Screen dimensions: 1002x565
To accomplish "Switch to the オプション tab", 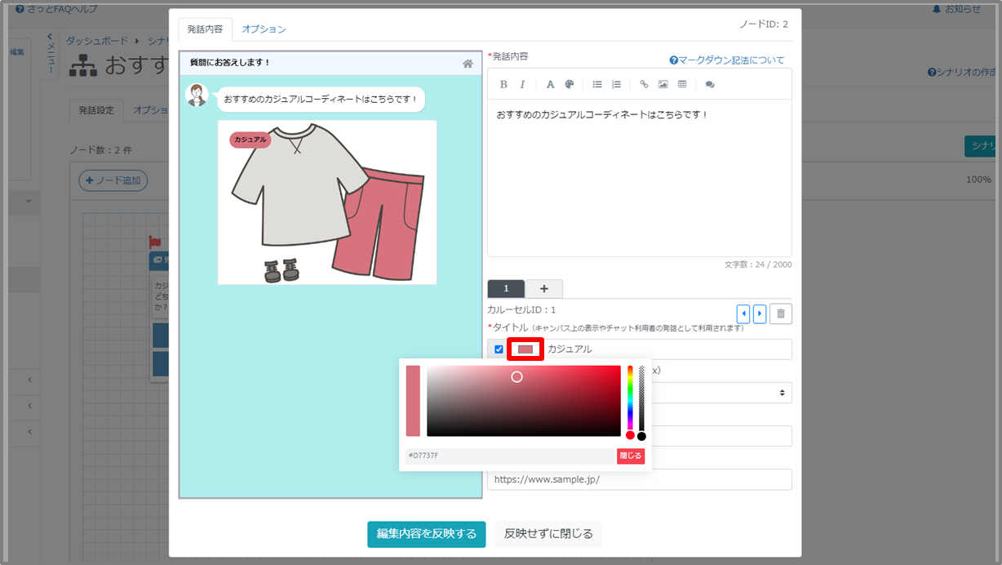I will point(264,29).
